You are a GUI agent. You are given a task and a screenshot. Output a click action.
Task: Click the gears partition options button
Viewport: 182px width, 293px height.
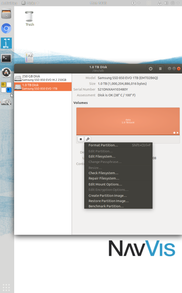coord(88,139)
